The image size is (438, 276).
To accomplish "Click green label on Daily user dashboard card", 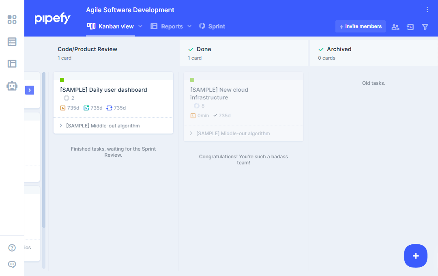I will click(x=62, y=80).
